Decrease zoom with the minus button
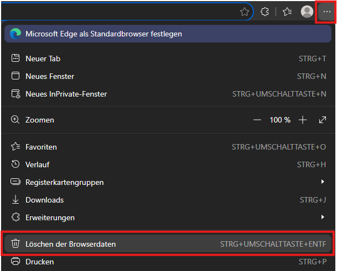This screenshot has height=271, width=337. coord(257,120)
